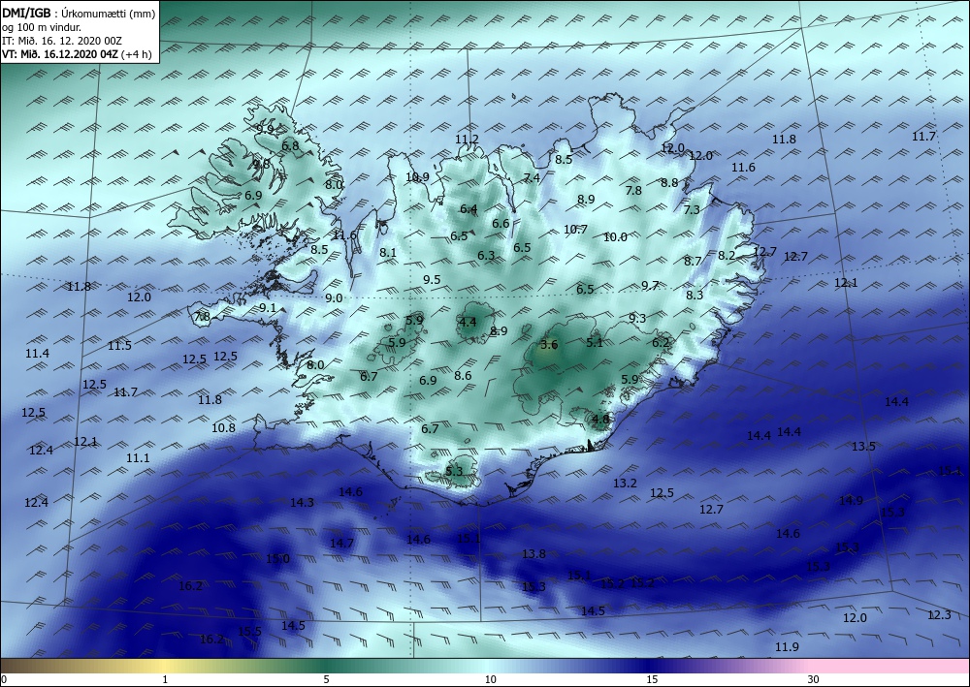Click the map value 14.9
970x687 pixels.
[851, 500]
